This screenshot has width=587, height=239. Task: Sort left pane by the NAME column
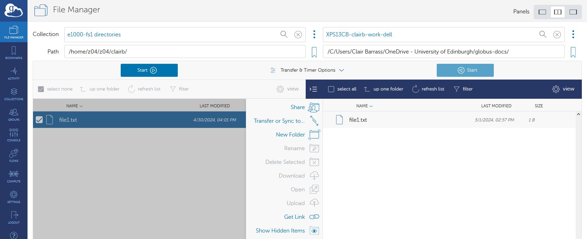(74, 106)
